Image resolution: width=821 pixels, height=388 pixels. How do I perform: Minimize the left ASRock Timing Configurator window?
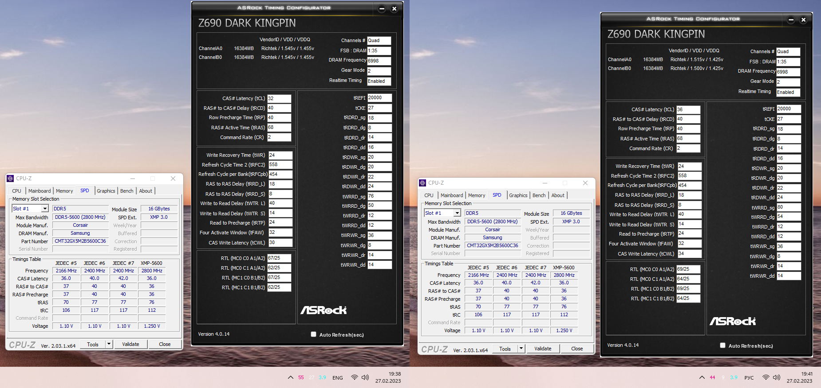382,8
